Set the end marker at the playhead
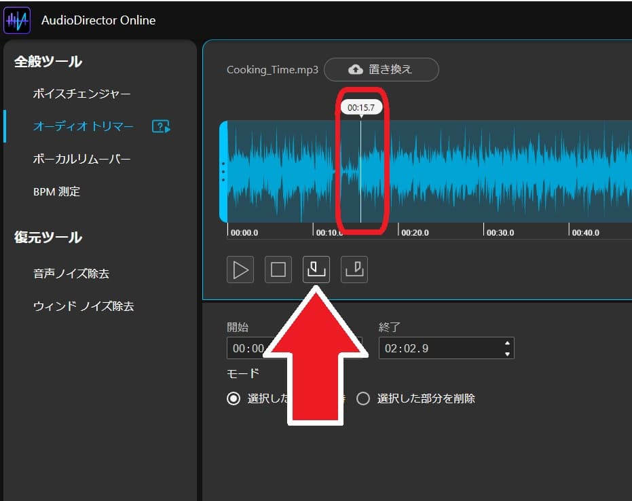The height and width of the screenshot is (501, 632). click(354, 270)
